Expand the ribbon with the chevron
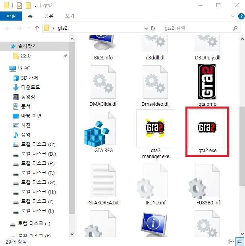245x246 pixels. click(232, 16)
